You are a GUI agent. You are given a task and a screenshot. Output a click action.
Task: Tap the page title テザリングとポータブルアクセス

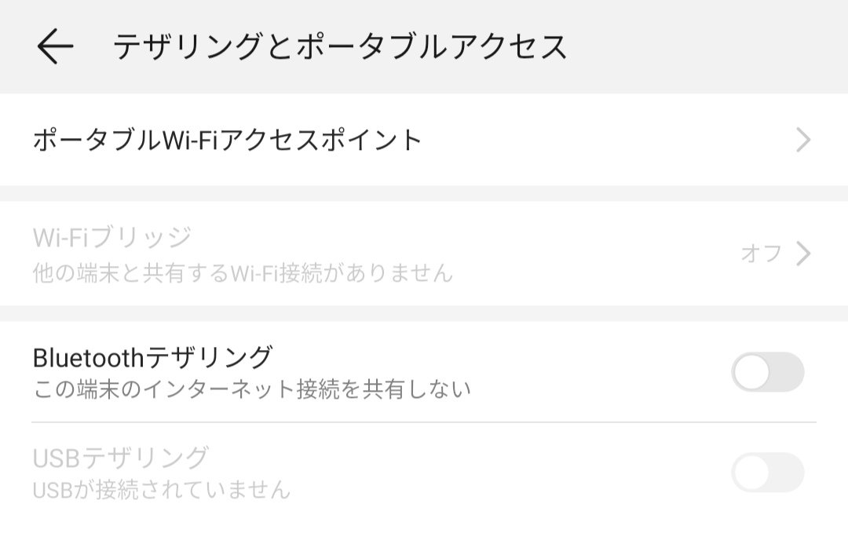(340, 46)
